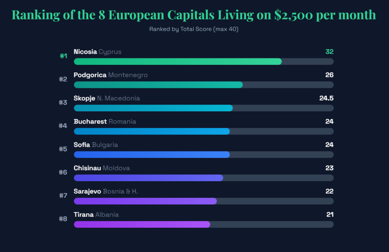389x252 pixels.
Task: Click Skopje's score value 24.5
Action: click(326, 98)
